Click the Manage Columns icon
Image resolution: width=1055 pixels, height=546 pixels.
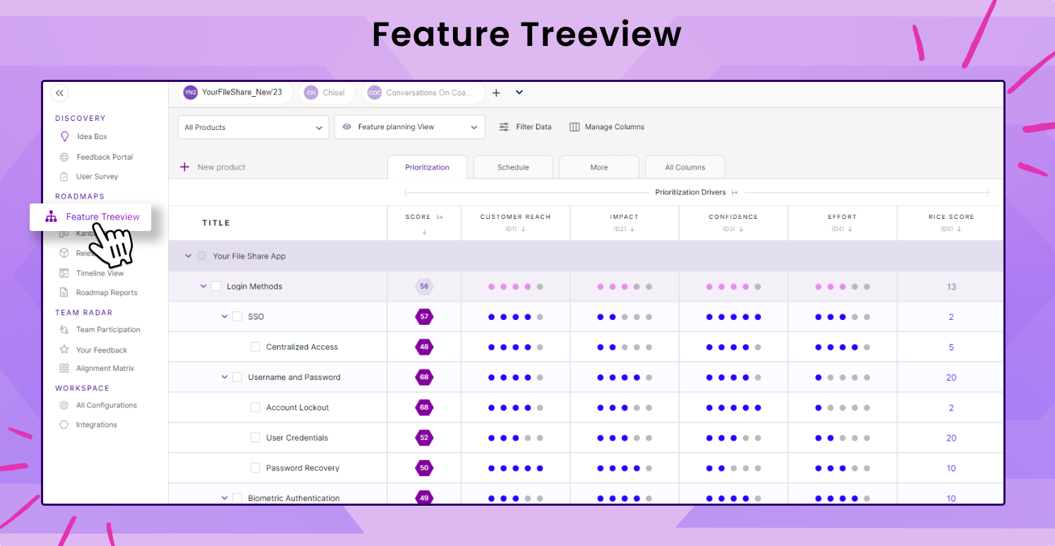coord(574,127)
